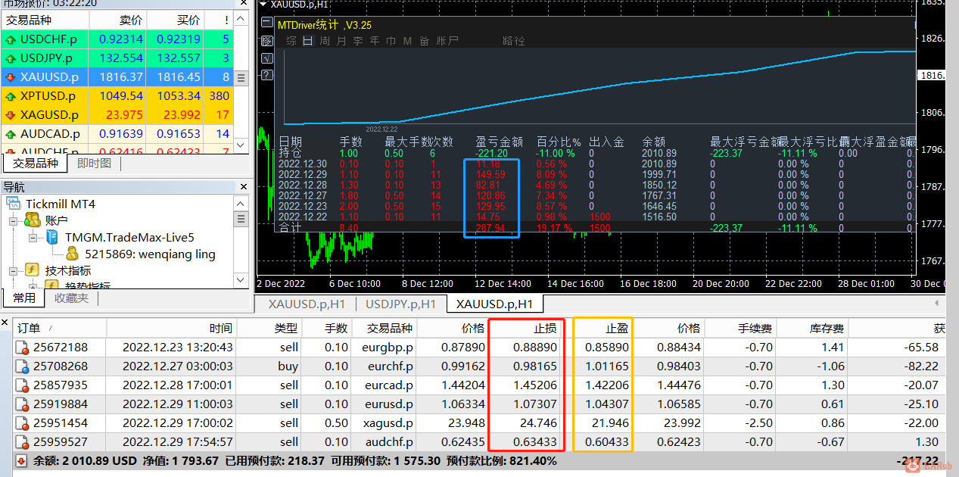Click the 技术指标 indicator folder icon
The width and height of the screenshot is (959, 477).
pyautogui.click(x=33, y=270)
